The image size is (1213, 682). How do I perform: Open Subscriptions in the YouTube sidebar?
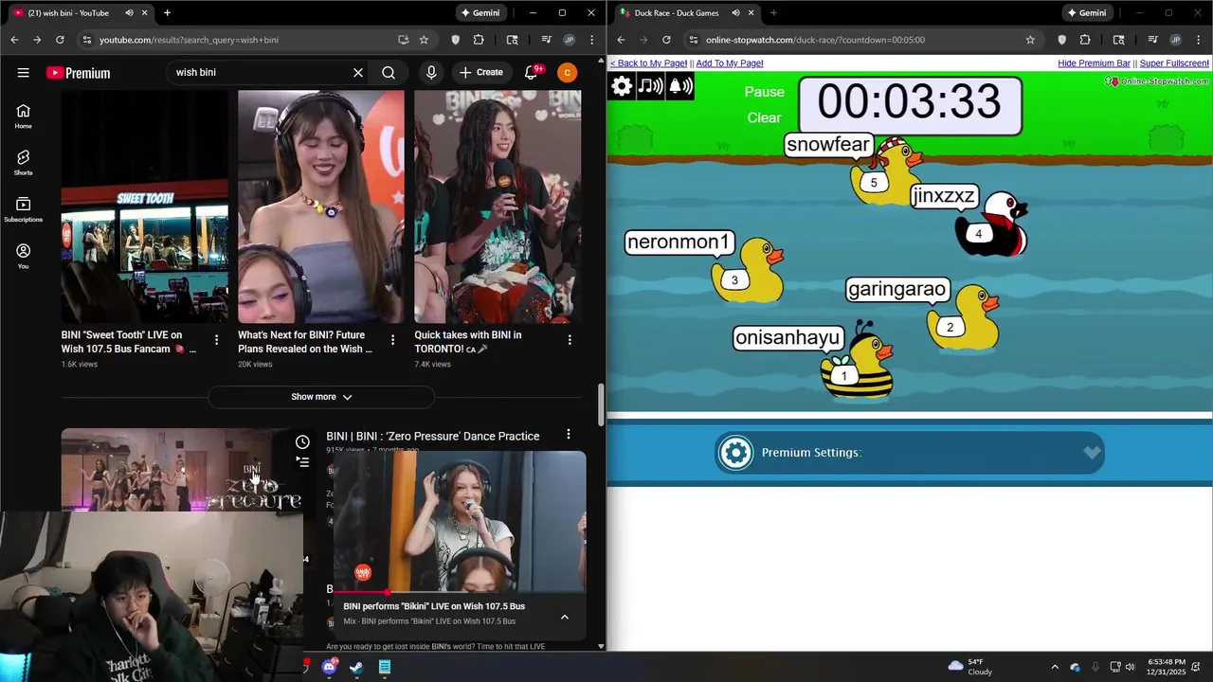(x=23, y=209)
